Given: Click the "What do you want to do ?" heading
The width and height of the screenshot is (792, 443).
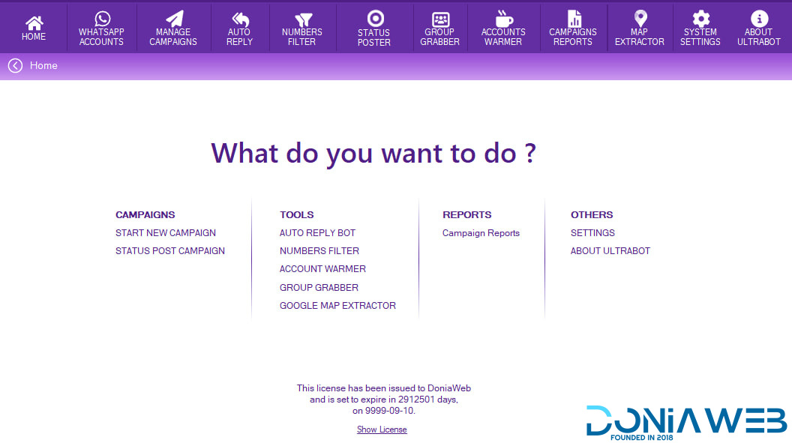Looking at the screenshot, I should [x=373, y=154].
